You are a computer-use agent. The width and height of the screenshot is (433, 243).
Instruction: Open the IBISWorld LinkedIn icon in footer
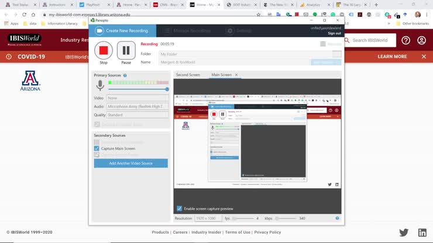tap(422, 232)
